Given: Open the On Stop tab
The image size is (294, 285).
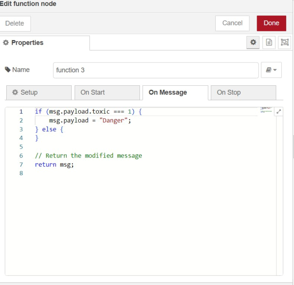Looking at the screenshot, I should pyautogui.click(x=243, y=93).
